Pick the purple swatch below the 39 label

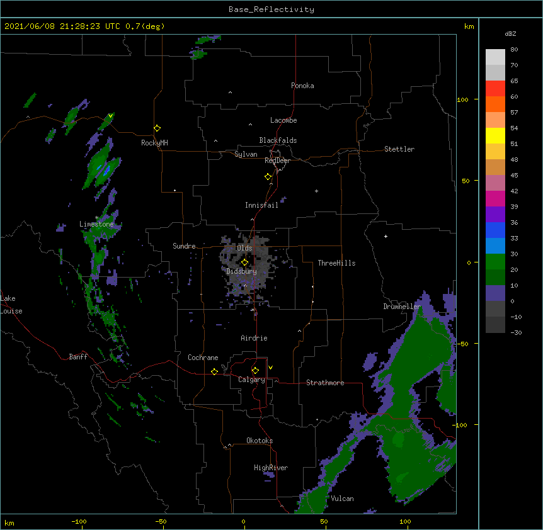pos(495,214)
